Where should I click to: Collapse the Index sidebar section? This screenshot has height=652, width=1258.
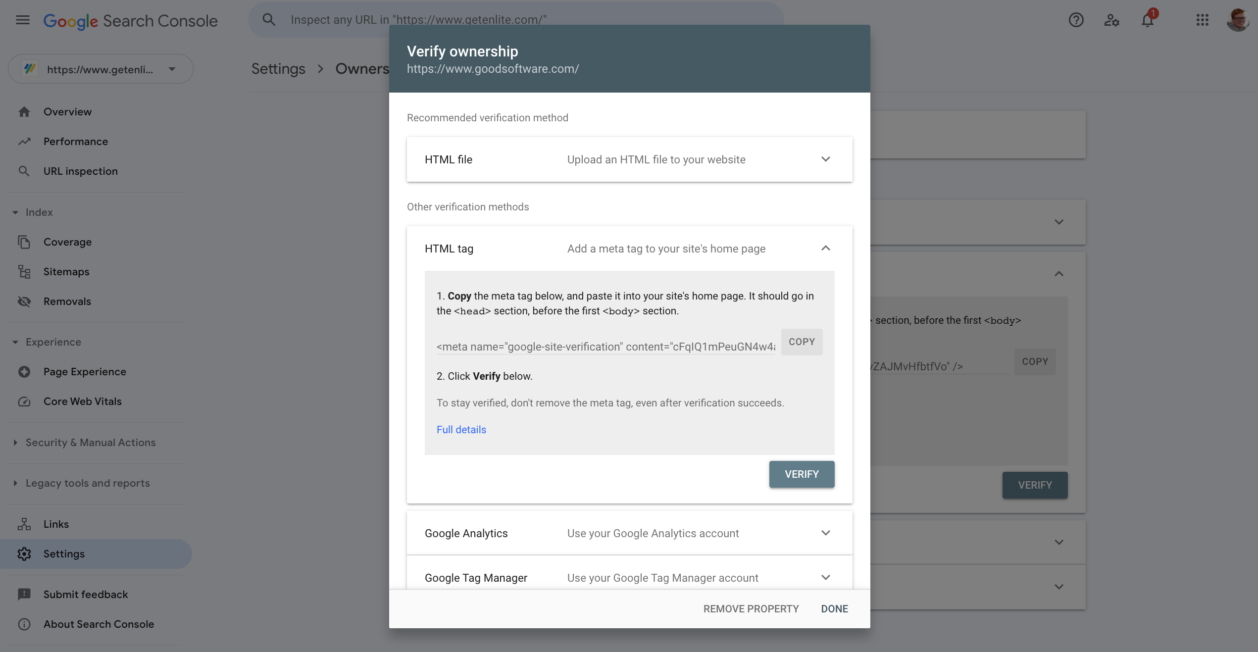[x=15, y=212]
